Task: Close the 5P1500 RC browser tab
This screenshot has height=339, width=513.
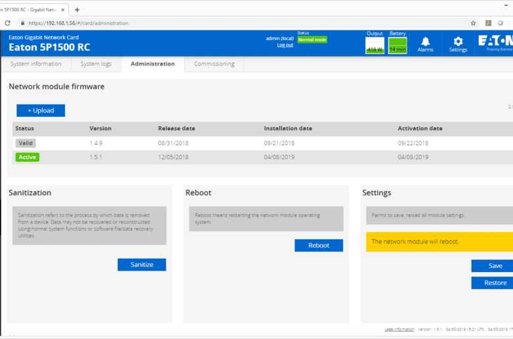Action: [63, 10]
